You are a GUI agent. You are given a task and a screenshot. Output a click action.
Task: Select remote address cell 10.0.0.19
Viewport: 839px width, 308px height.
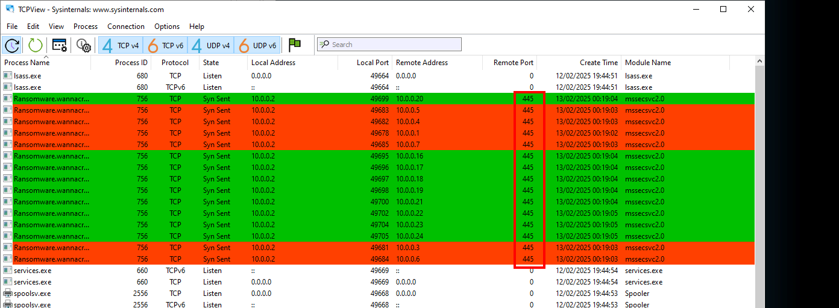point(410,190)
